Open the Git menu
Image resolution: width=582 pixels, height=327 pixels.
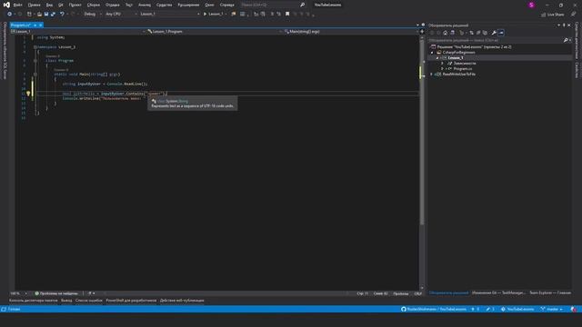(61, 5)
